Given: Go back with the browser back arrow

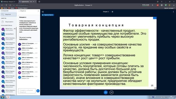Looking at the screenshot, I should tap(2, 5).
